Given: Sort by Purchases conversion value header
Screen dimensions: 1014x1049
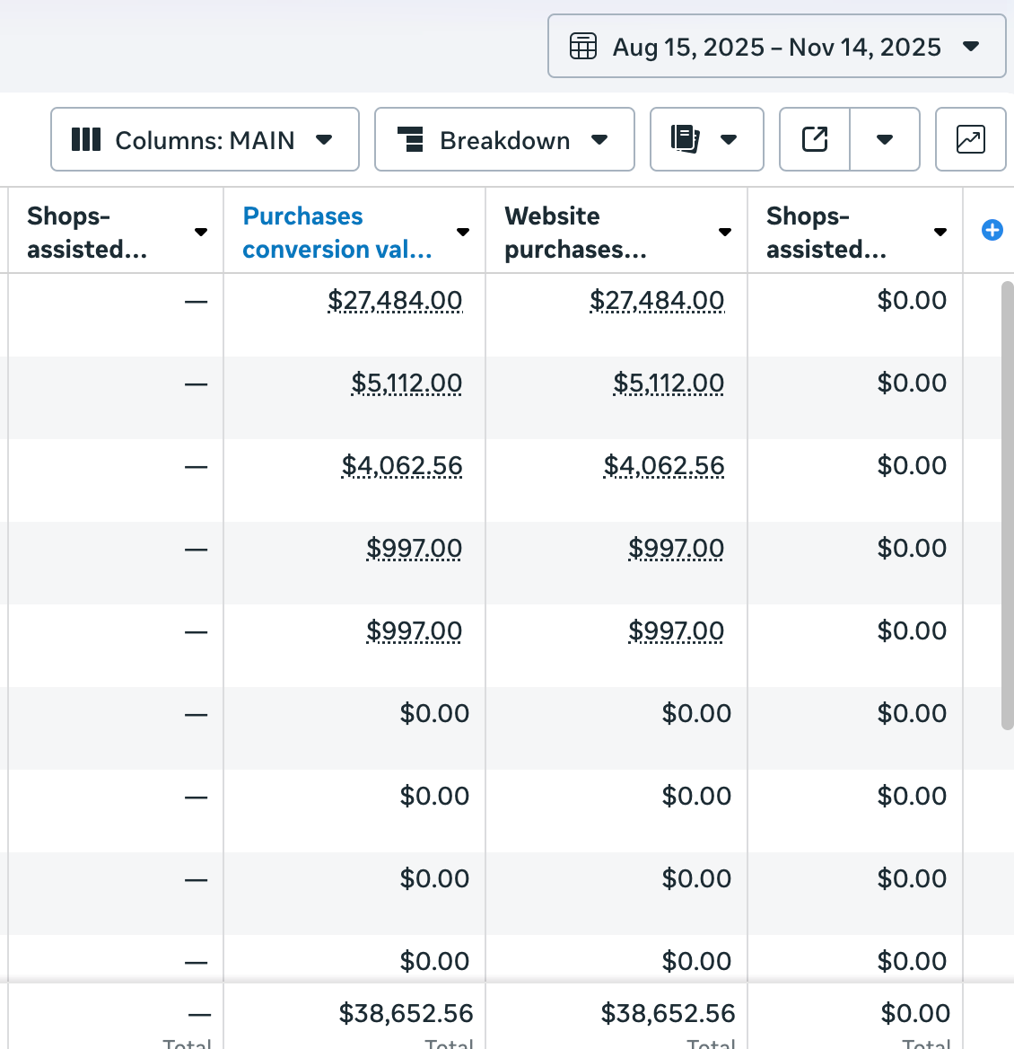Looking at the screenshot, I should click(303, 216).
